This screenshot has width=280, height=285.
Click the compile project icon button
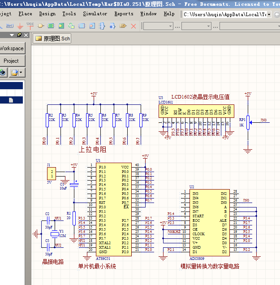(3, 73)
